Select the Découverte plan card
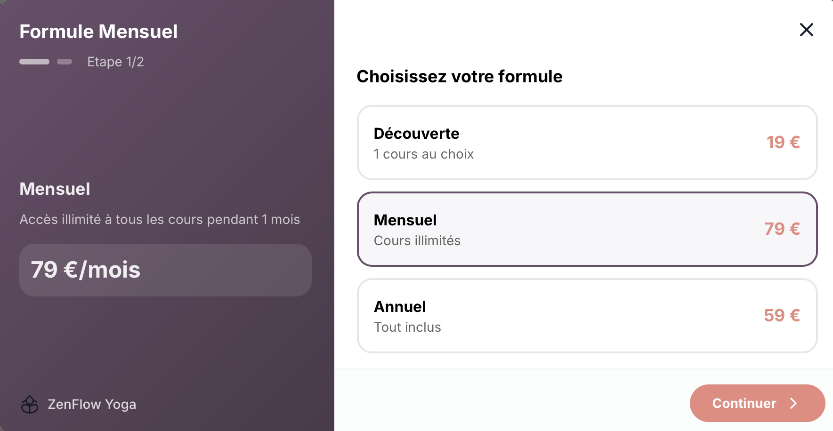The width and height of the screenshot is (833, 431). pos(587,142)
